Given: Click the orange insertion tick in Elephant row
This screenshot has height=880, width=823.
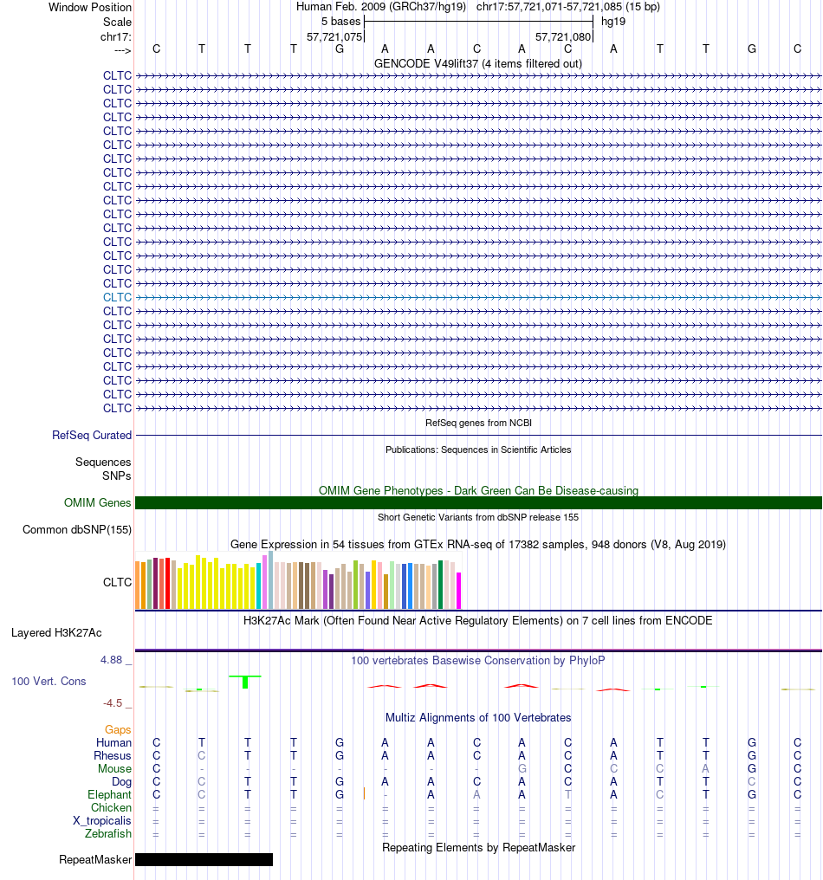Looking at the screenshot, I should point(365,793).
